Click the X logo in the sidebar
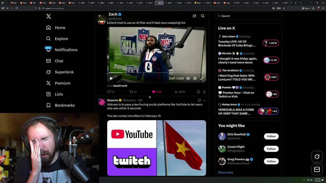The height and width of the screenshot is (183, 326). pos(49,17)
